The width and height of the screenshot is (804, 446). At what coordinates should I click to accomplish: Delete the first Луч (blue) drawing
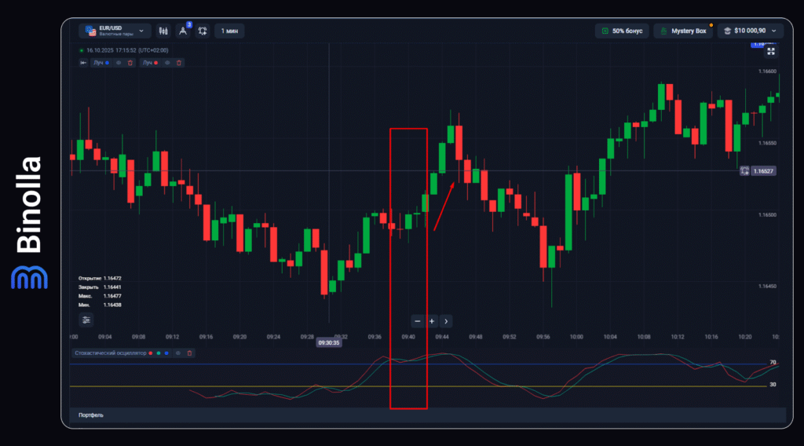130,62
